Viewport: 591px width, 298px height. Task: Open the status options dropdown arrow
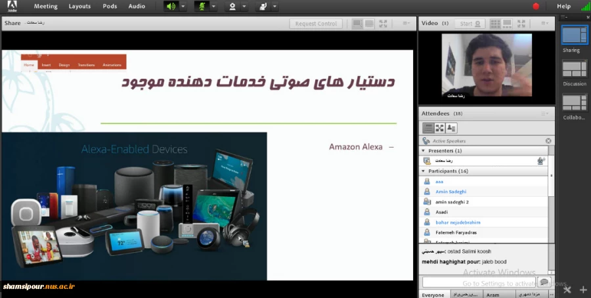(x=274, y=7)
